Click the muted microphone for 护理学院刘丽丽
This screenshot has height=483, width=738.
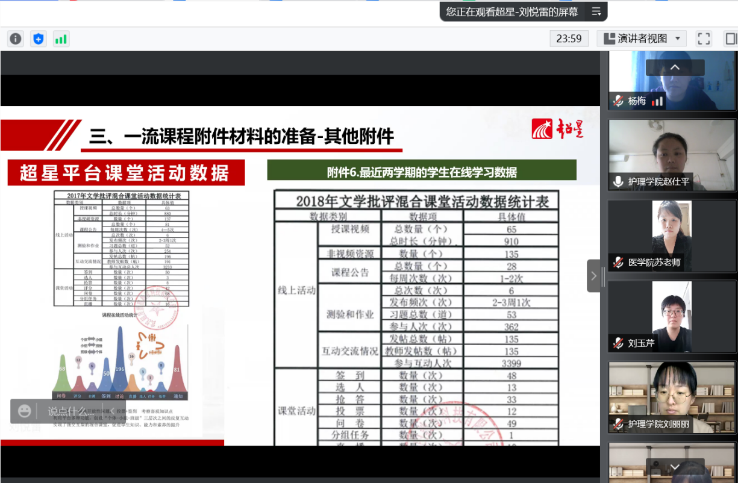[618, 424]
